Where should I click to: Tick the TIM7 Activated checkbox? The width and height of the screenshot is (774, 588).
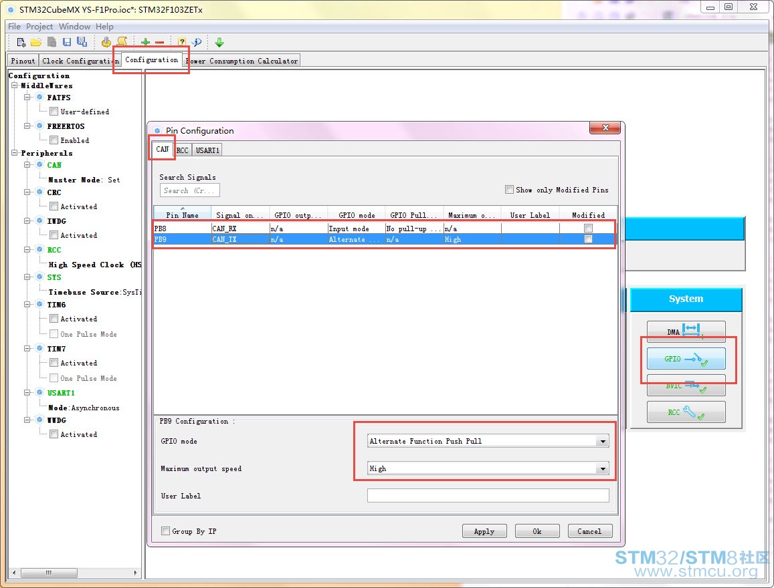[x=54, y=362]
